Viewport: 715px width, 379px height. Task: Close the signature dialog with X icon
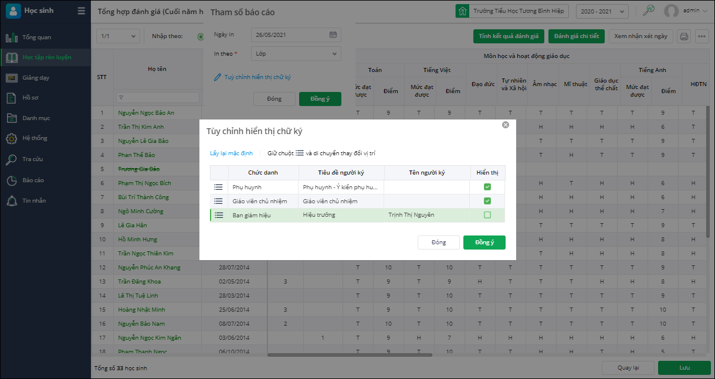pos(506,125)
